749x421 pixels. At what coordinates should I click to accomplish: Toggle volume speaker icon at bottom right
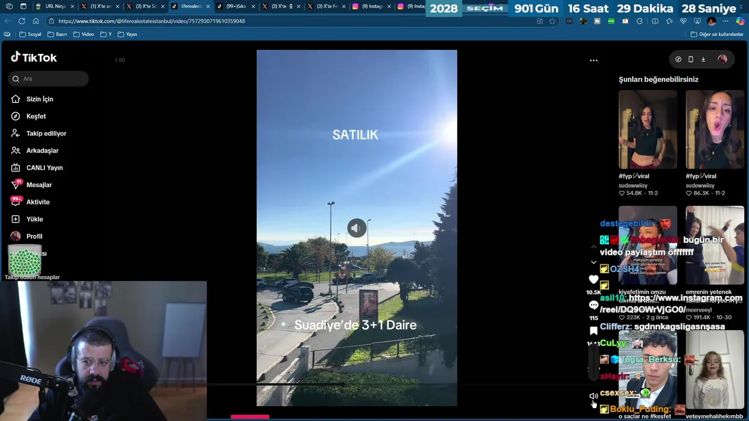point(593,396)
